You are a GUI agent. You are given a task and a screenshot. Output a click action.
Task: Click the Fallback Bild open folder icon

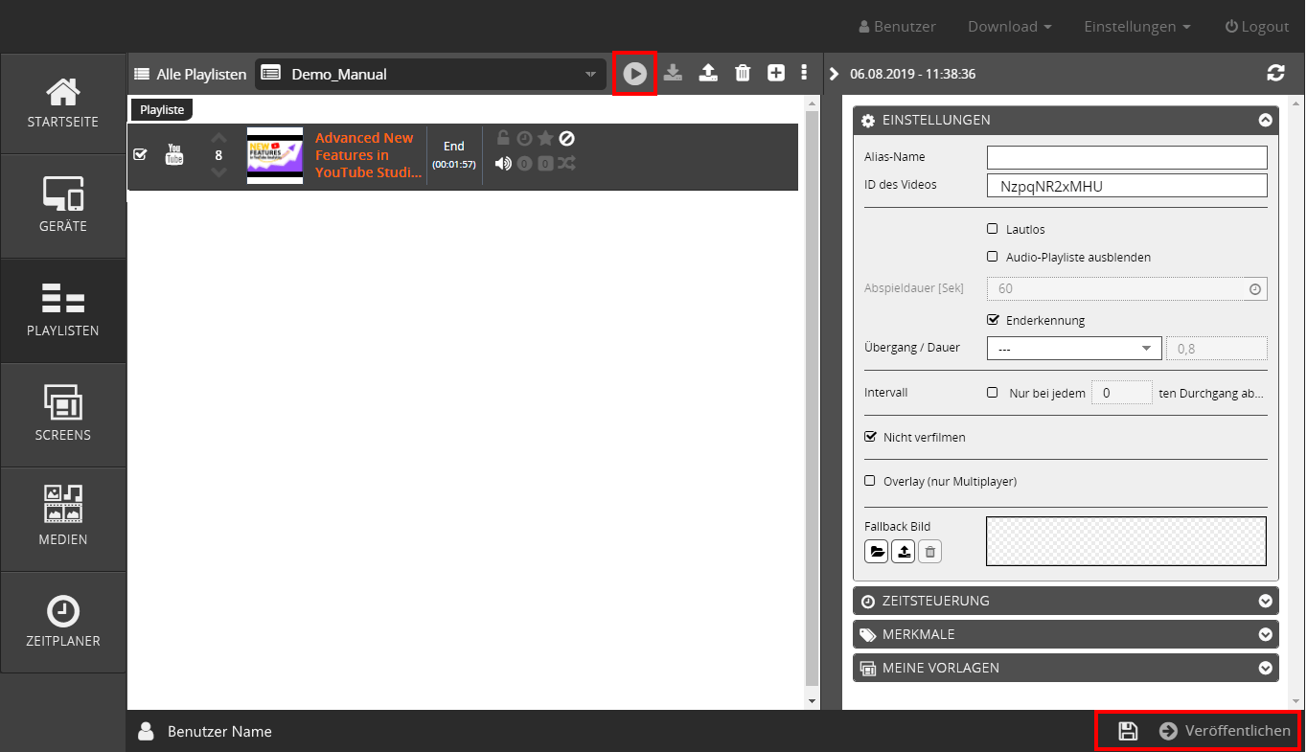tap(876, 551)
